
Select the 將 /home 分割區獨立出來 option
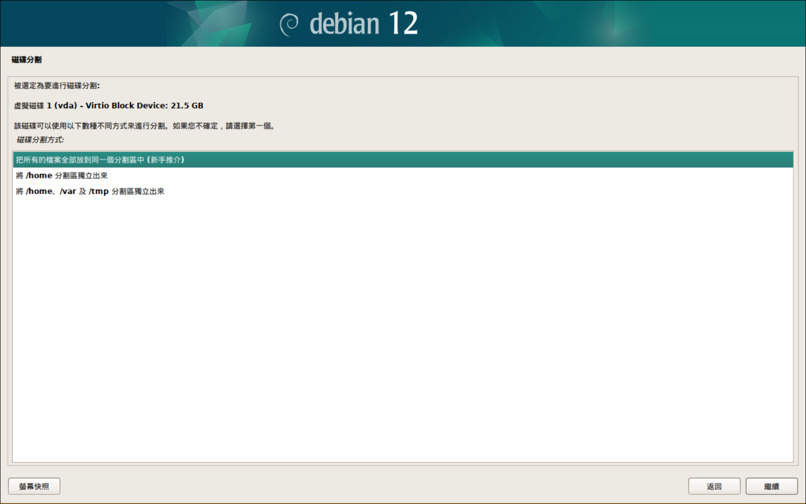[62, 175]
